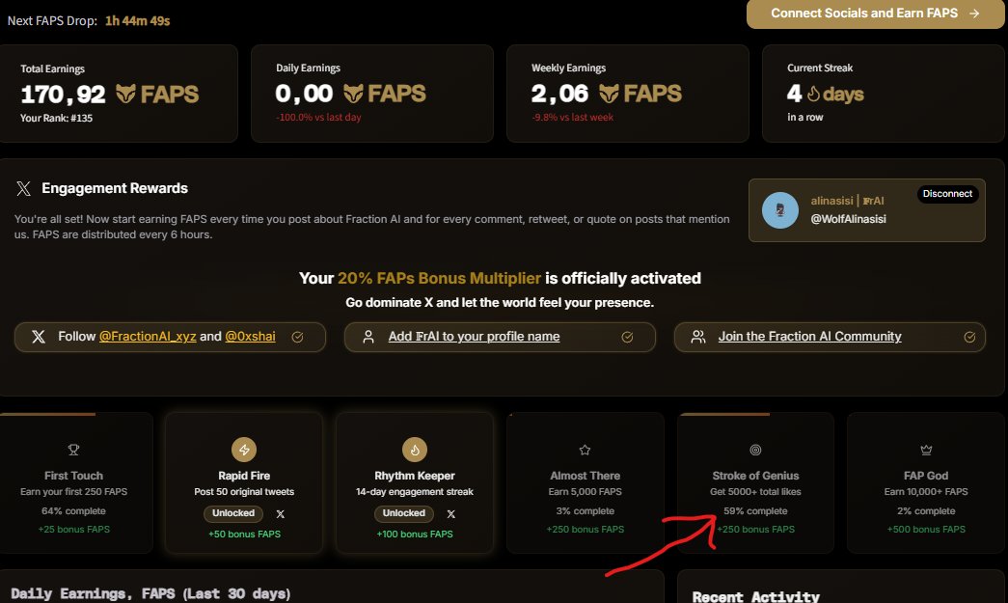Open the alinasisi profile avatar
Image resolution: width=1008 pixels, height=603 pixels.
click(779, 210)
